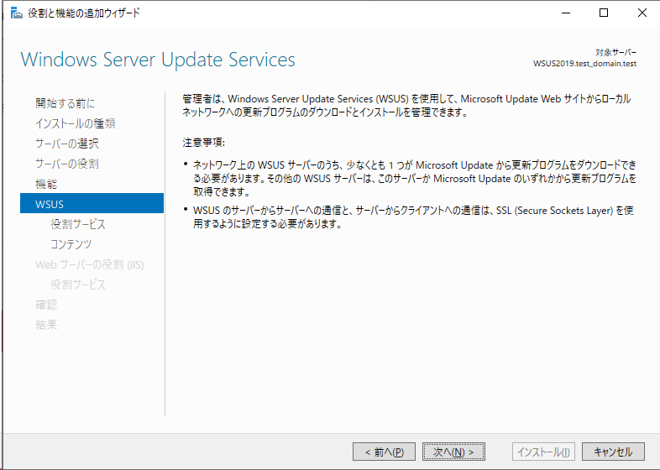Click the disabled 確認 step

coord(46,305)
